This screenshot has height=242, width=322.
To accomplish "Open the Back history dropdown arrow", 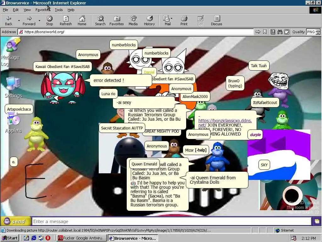I will coord(19,21).
